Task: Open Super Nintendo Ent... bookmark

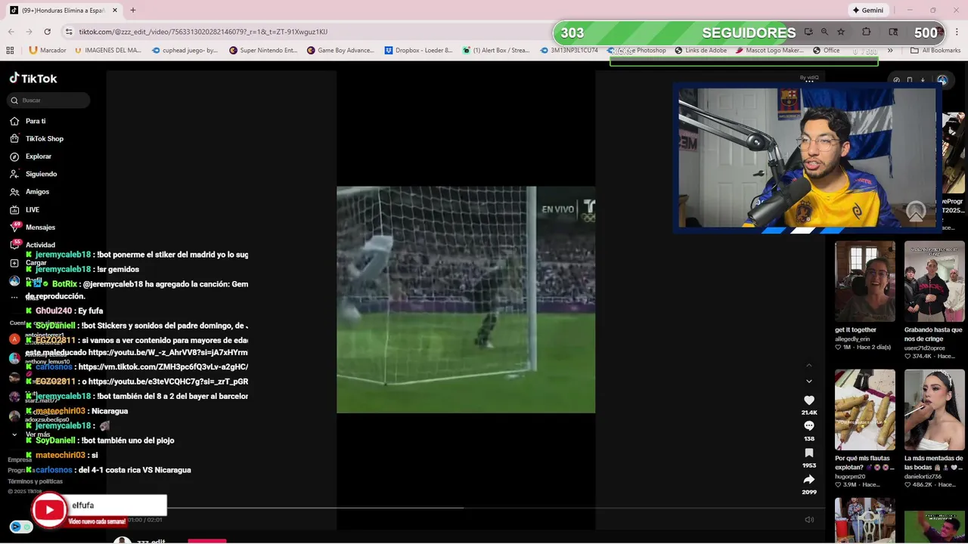Action: 263,51
